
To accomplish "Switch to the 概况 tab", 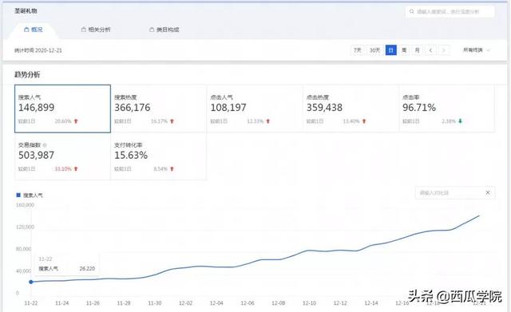I will click(x=34, y=30).
